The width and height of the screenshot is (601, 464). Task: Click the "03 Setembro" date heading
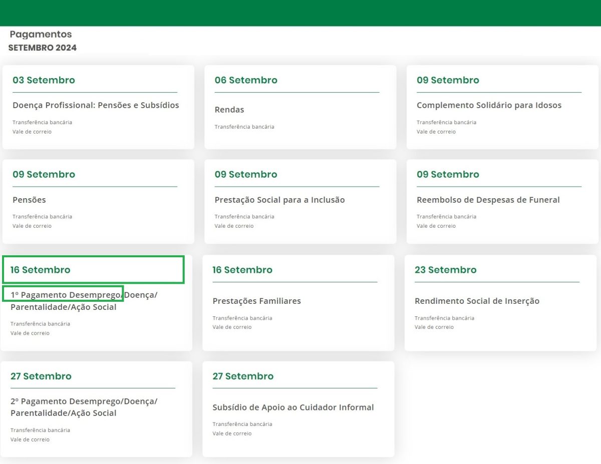pos(44,80)
